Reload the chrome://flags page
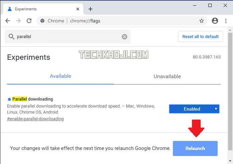This screenshot has width=233, height=164. click(29, 21)
